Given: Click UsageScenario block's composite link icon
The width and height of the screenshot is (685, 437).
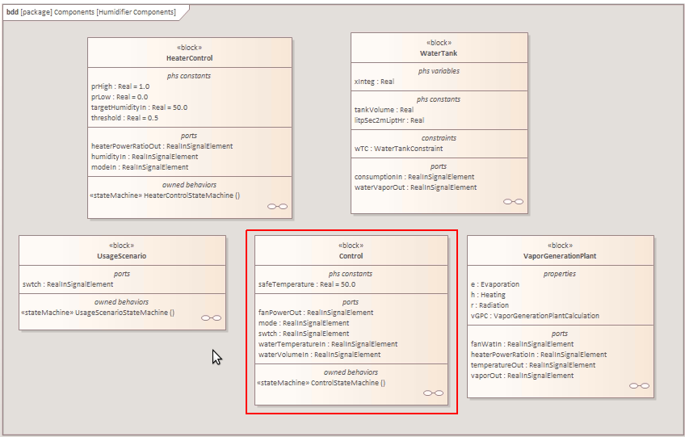Looking at the screenshot, I should click(211, 318).
